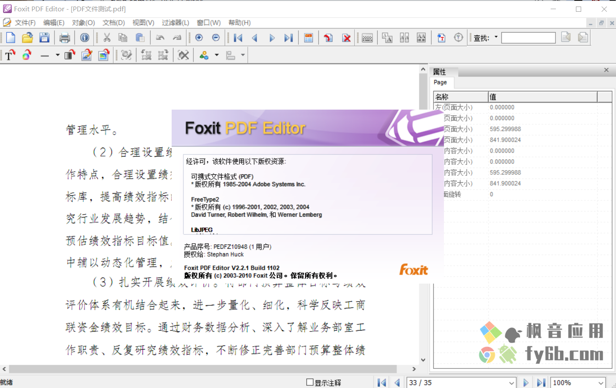Image resolution: width=616 pixels, height=388 pixels.
Task: Zoom in with the plus circle icon
Action: pyautogui.click(x=199, y=38)
